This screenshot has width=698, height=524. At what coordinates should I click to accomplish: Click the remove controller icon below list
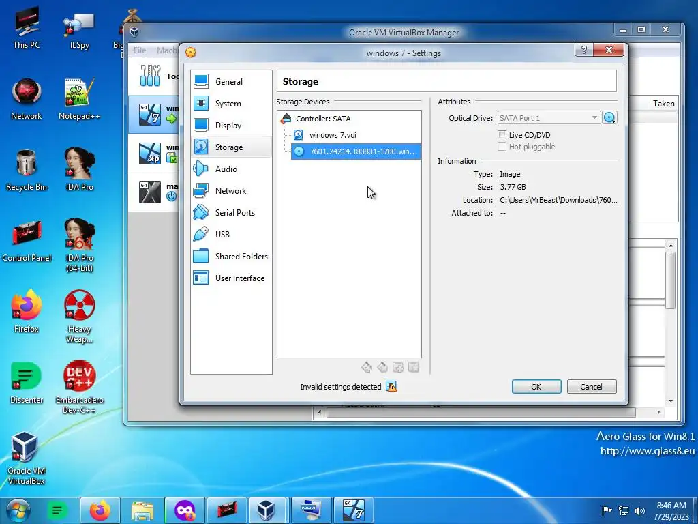[382, 367]
